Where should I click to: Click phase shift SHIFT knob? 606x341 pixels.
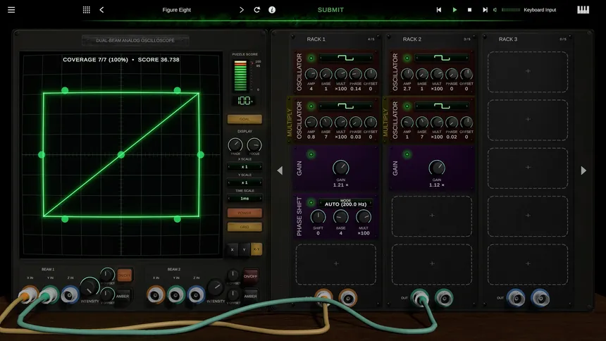pyautogui.click(x=318, y=217)
